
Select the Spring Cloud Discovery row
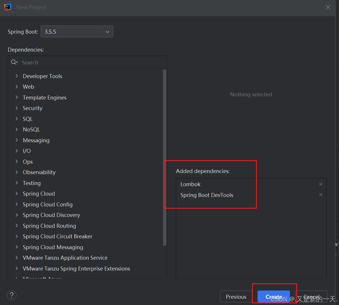(x=86, y=215)
